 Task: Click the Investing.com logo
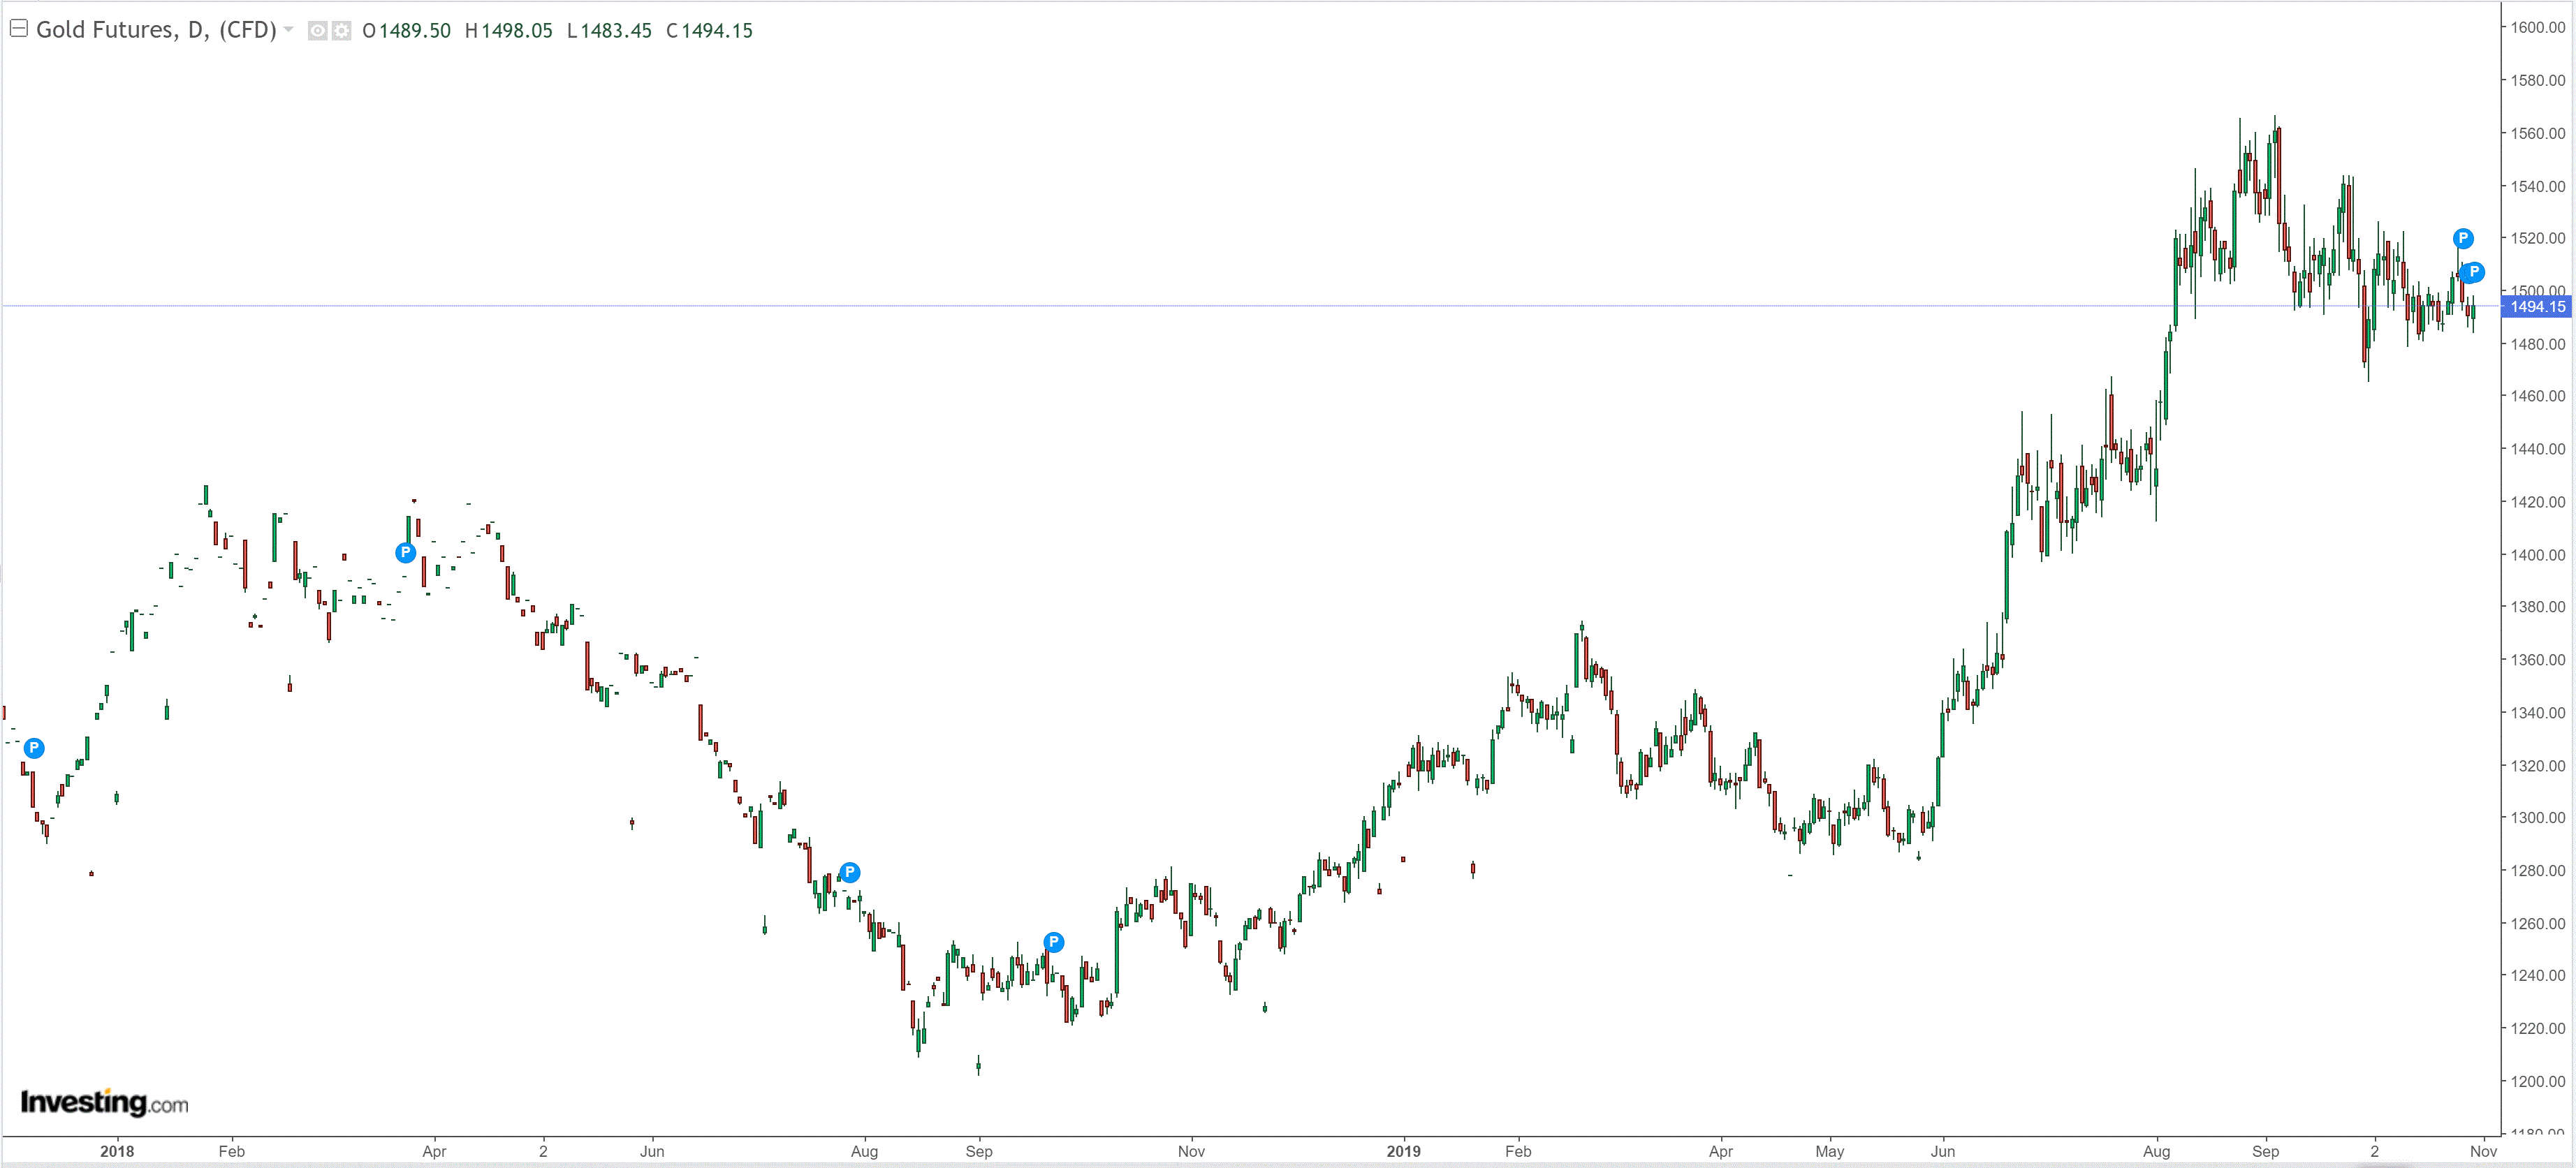[104, 1103]
